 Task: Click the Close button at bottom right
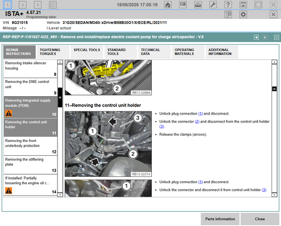tap(260, 219)
